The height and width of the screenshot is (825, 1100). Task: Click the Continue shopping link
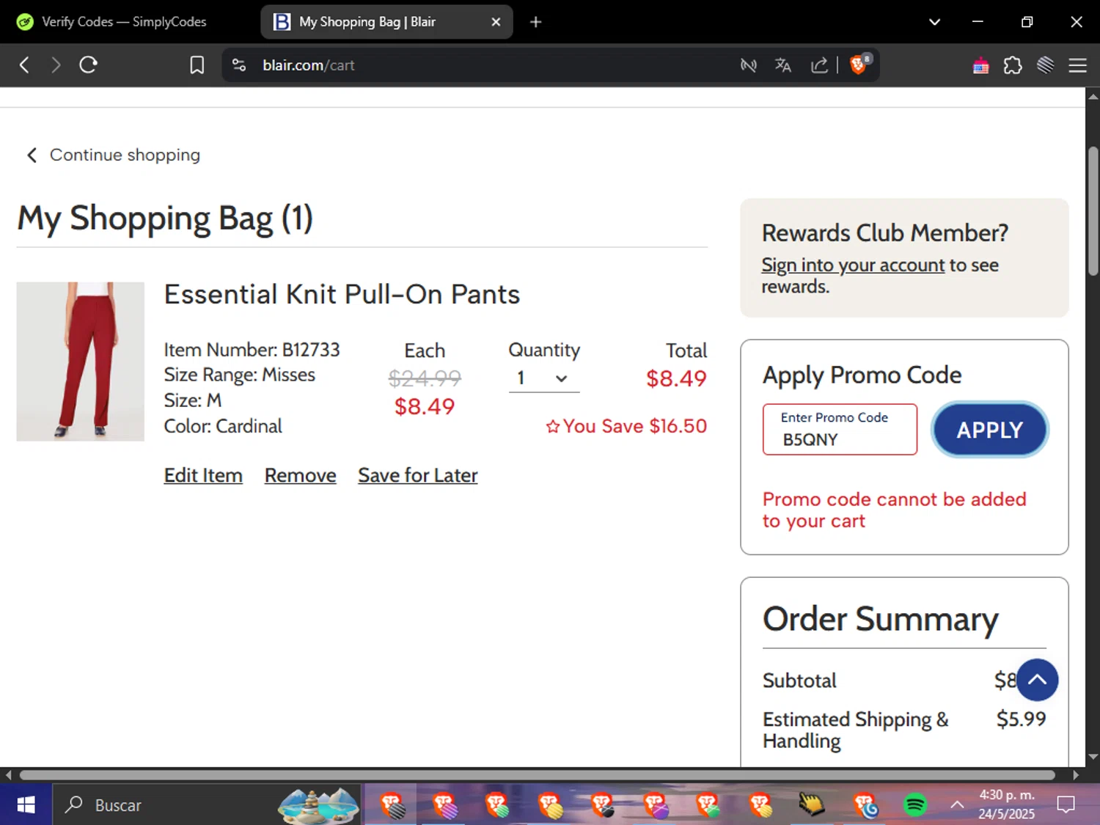pyautogui.click(x=125, y=155)
